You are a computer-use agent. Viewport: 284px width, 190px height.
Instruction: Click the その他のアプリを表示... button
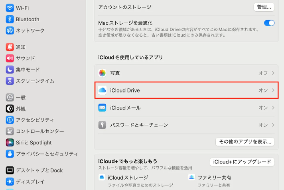[245, 142]
